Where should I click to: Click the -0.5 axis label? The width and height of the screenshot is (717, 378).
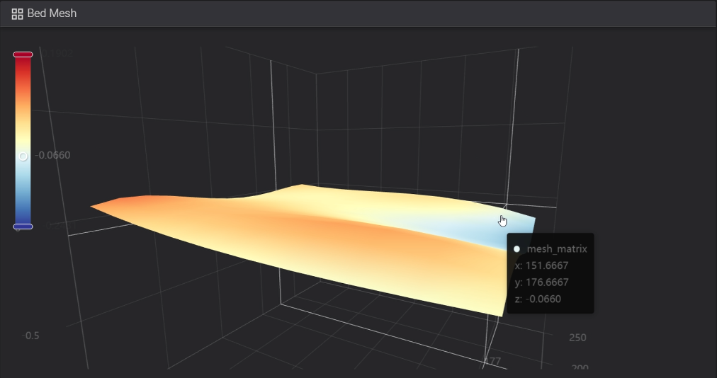(x=30, y=336)
